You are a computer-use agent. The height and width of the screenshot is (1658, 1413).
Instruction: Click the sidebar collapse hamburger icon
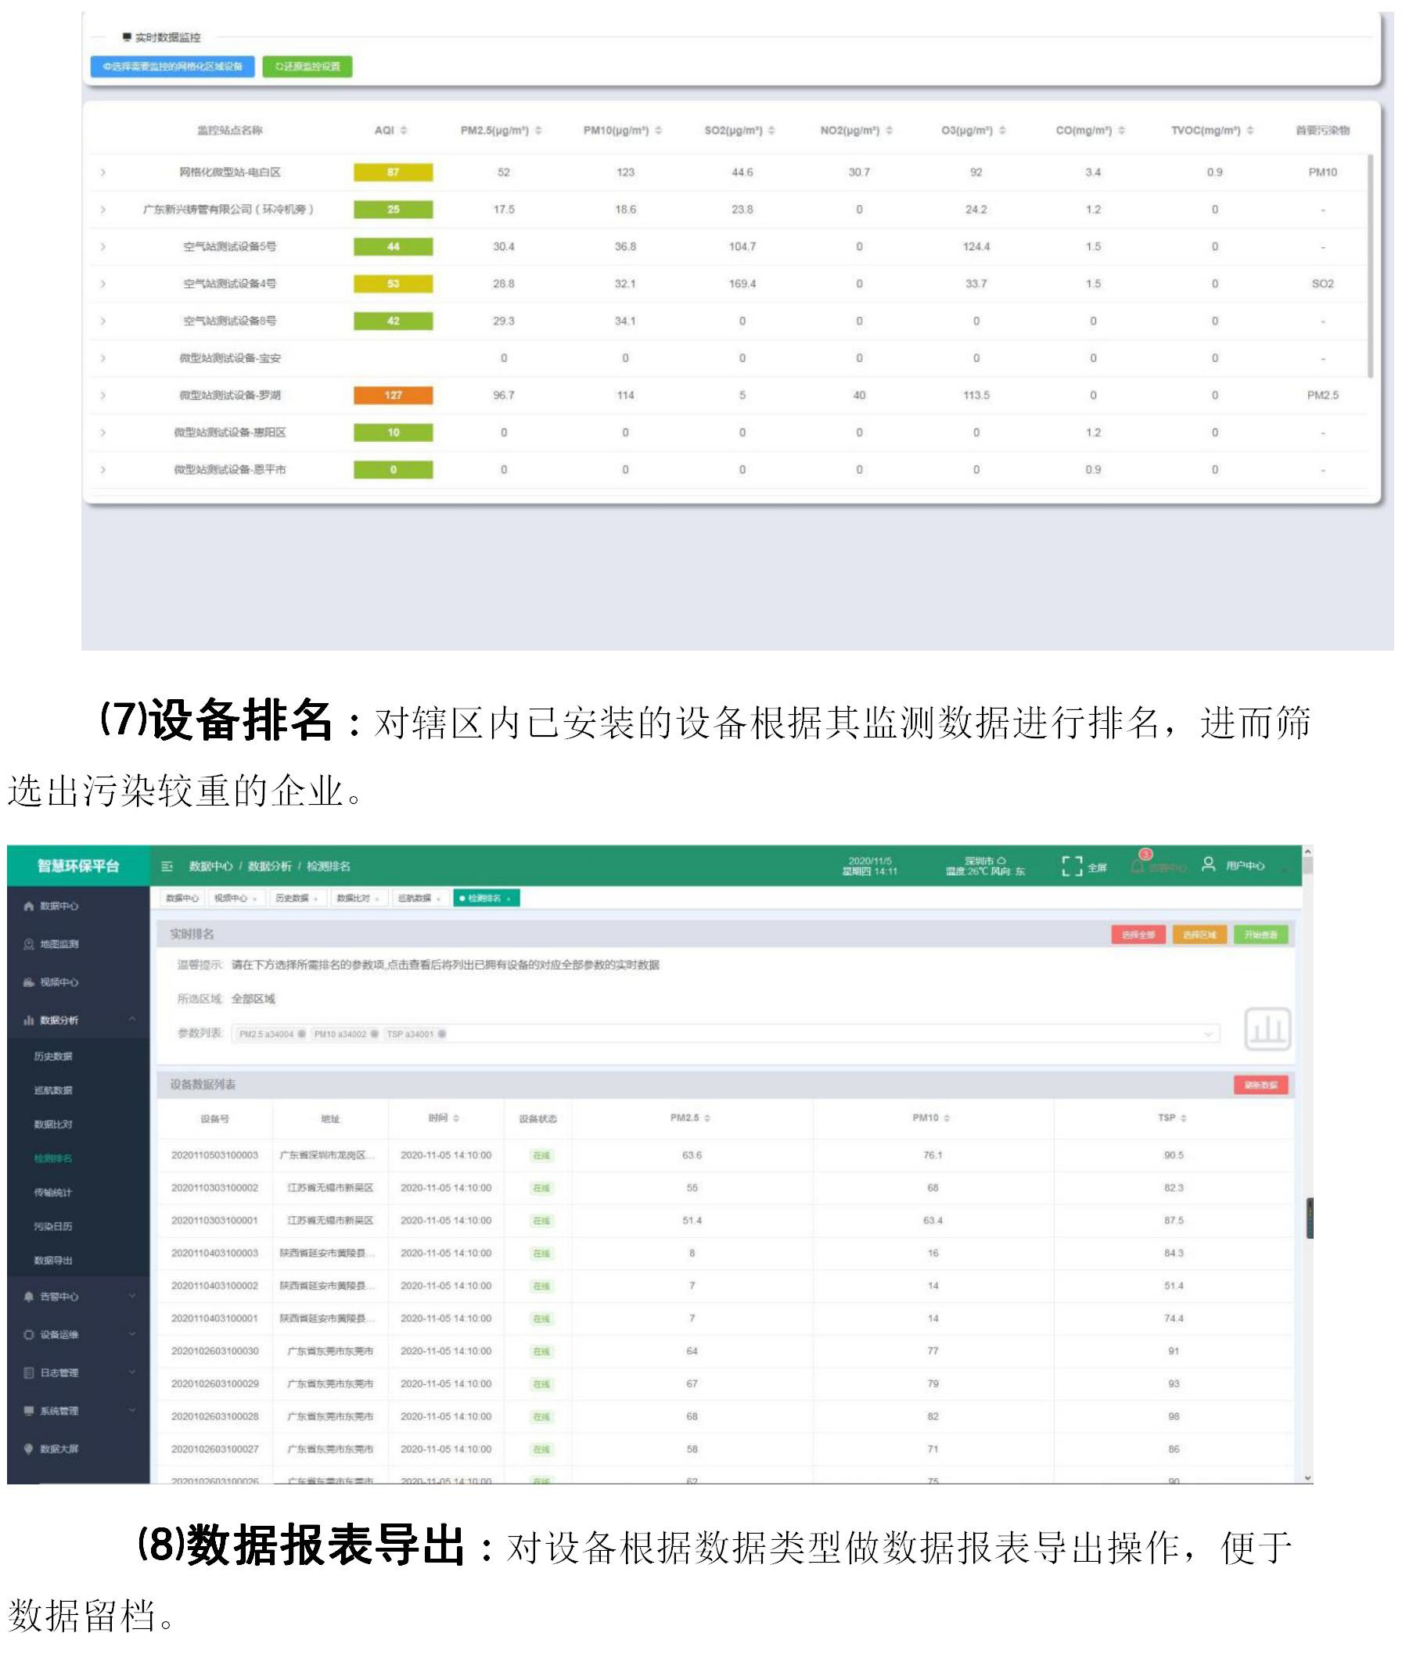167,866
